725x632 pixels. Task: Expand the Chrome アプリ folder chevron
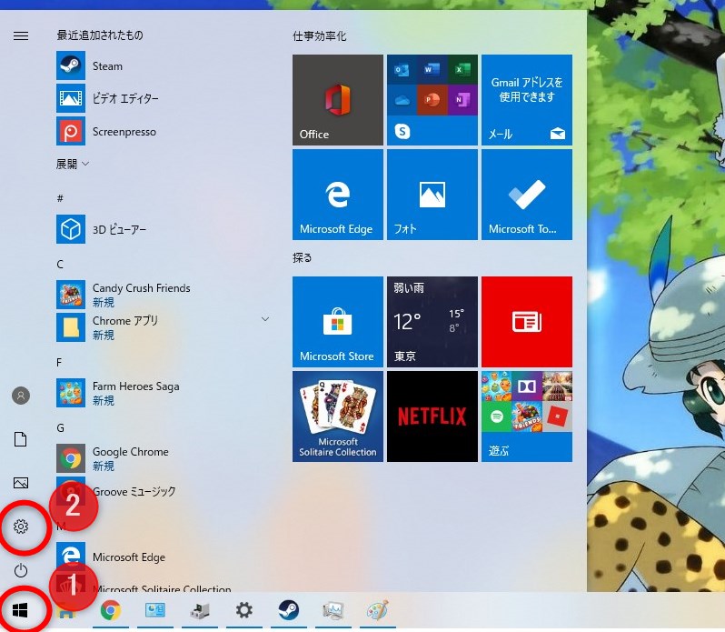click(x=265, y=319)
